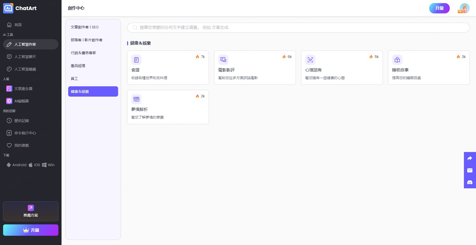This screenshot has height=245, width=476.
Task: Click the 7k popularity count
Action: [203, 57]
